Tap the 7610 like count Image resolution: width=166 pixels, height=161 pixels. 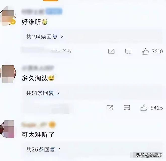[x=157, y=51]
